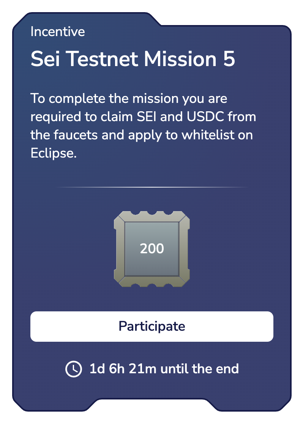Image resolution: width=303 pixels, height=423 pixels.
Task: Click the clock icon beside the countdown
Action: tap(74, 369)
